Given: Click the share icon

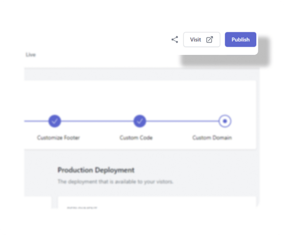Looking at the screenshot, I should click(x=175, y=39).
